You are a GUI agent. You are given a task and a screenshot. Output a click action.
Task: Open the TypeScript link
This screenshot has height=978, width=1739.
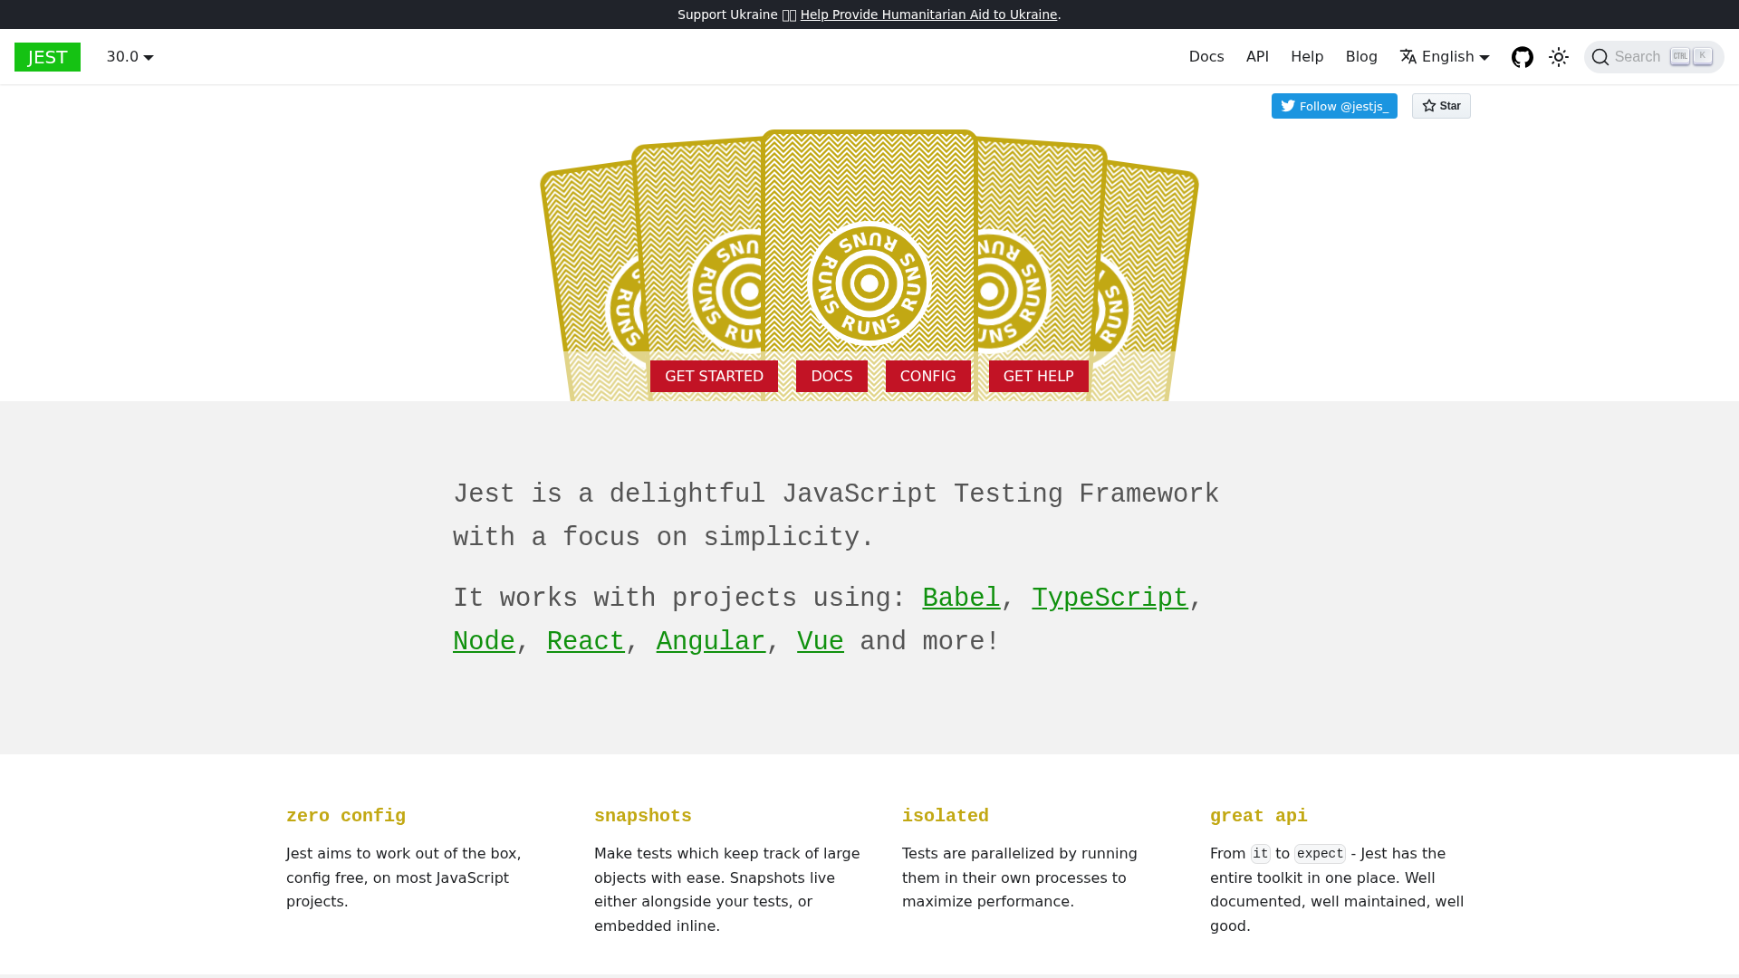pos(1110,598)
